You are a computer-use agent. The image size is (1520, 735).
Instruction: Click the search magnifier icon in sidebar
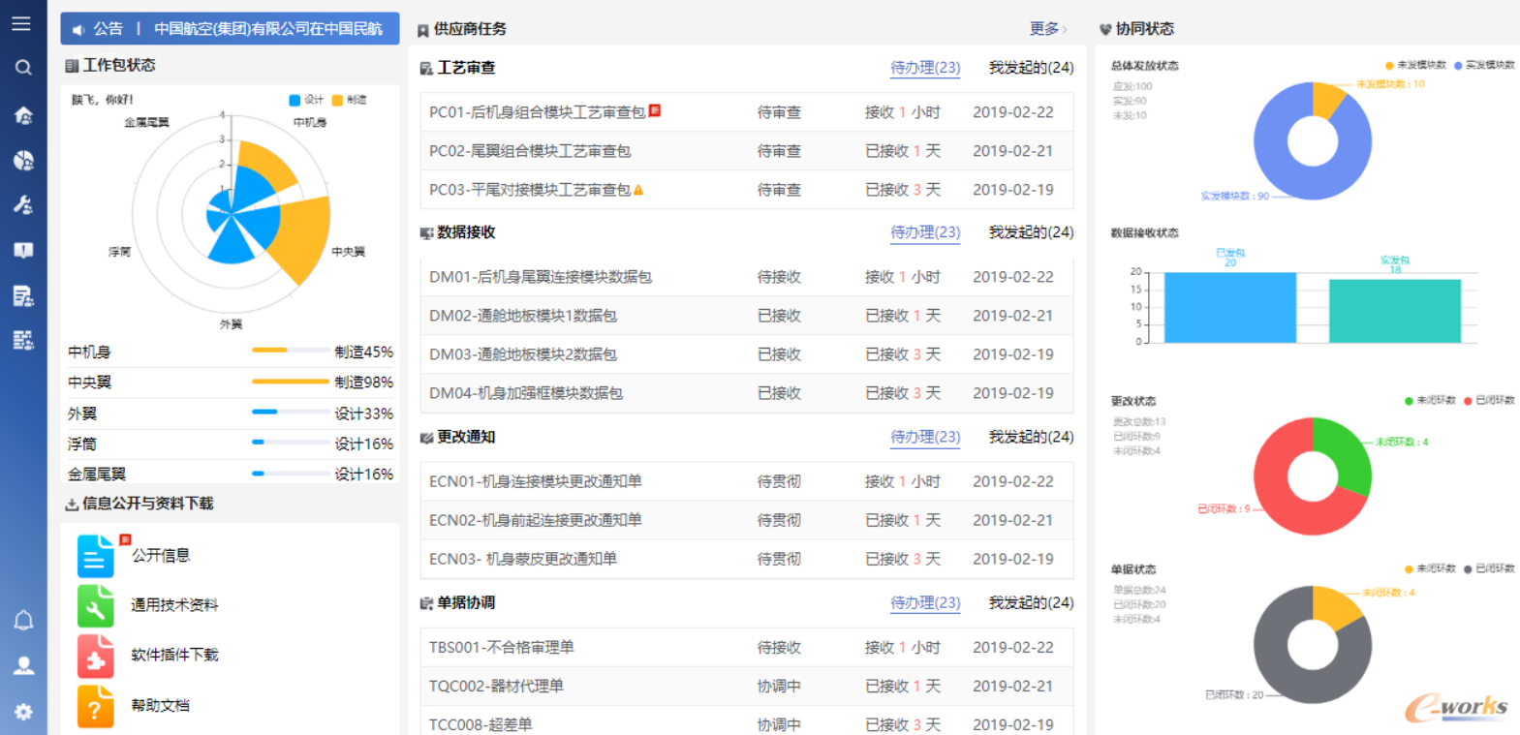(23, 67)
